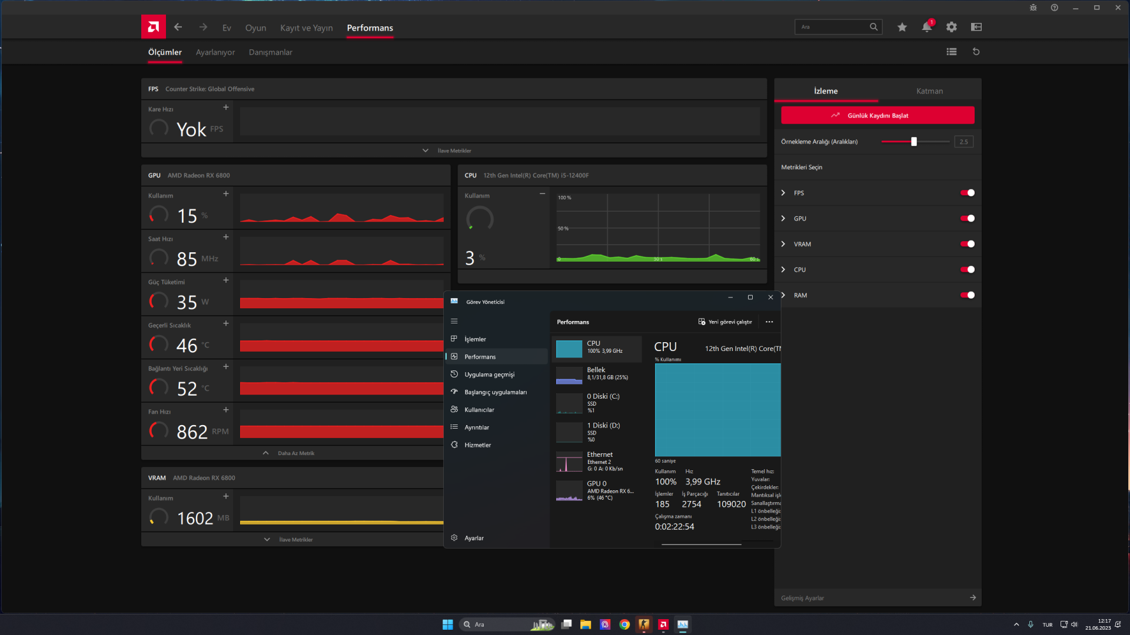Open the AMD Software settings gear
1130x635 pixels.
coord(951,27)
